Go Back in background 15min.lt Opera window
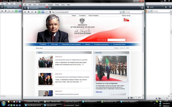Screen dimensions: 172x107 click(x=6, y=11)
